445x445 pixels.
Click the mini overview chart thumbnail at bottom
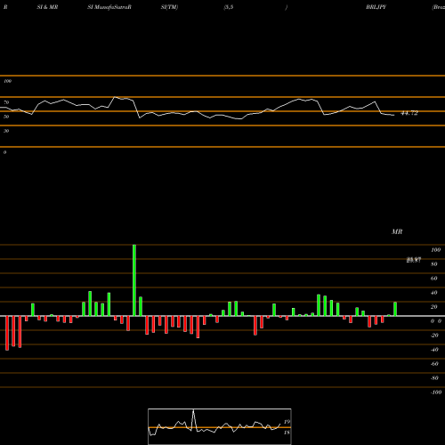pyautogui.click(x=220, y=426)
